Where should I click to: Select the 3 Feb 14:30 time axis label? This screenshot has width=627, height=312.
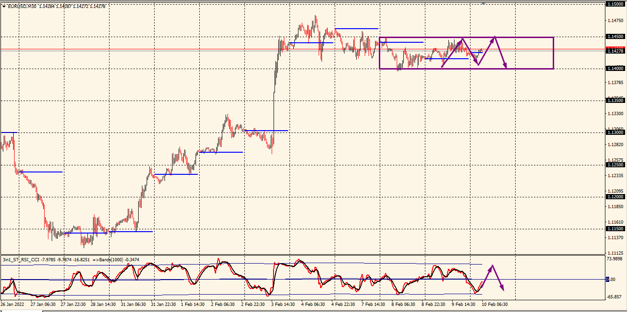coord(283,304)
